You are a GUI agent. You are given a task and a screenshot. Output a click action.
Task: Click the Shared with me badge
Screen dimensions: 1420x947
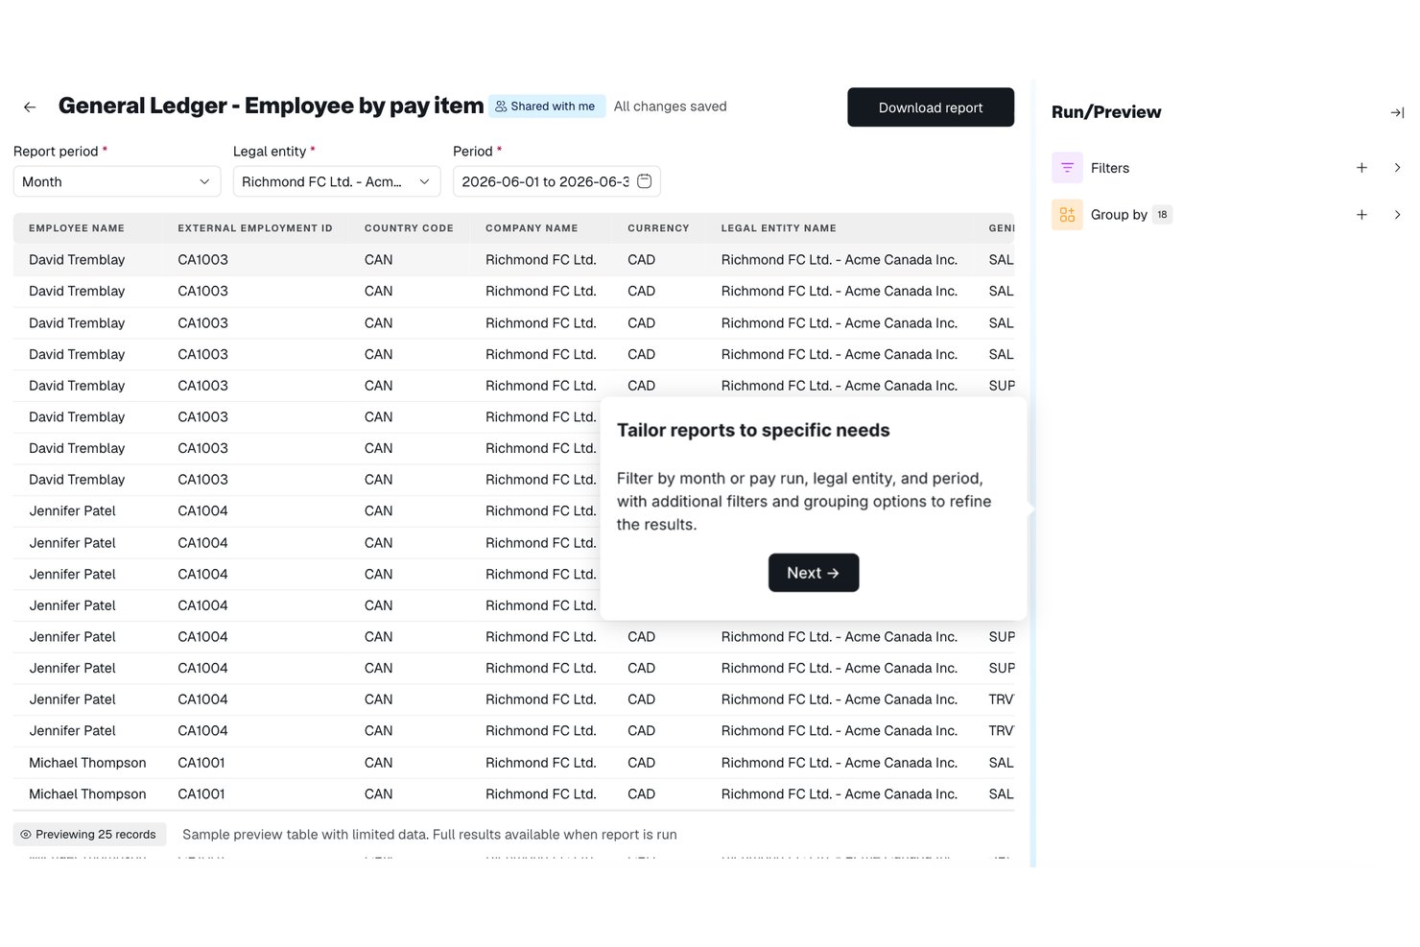coord(546,107)
